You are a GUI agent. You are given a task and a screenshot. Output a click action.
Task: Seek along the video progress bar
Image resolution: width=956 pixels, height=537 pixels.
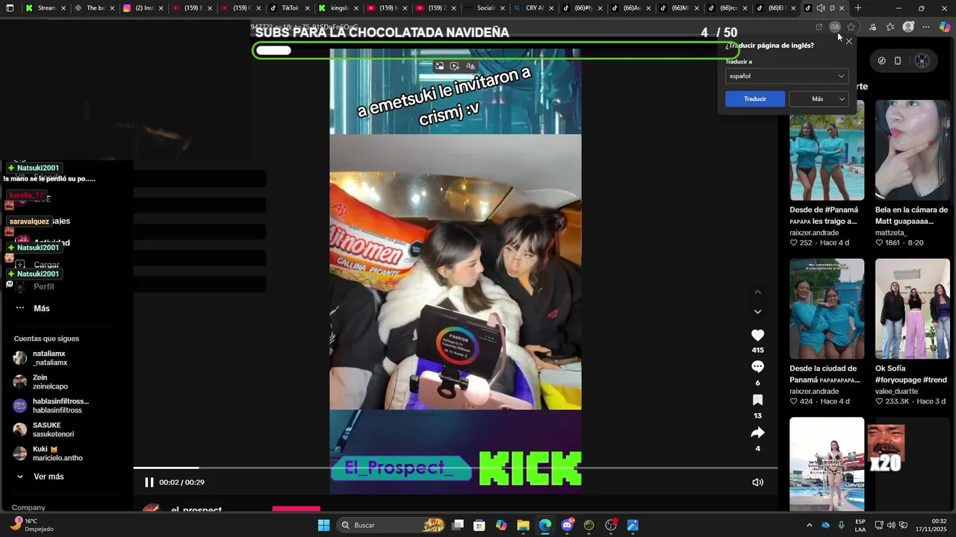(456, 468)
